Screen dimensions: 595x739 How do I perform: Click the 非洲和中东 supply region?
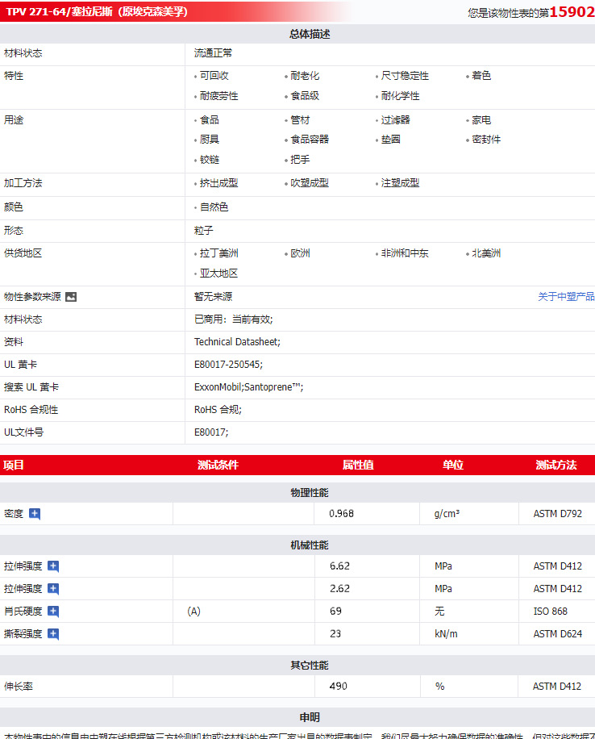405,253
